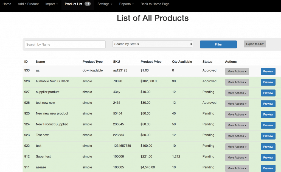The image size is (281, 172).
Task: Expand the Reports dropdown menu
Action: [126, 4]
